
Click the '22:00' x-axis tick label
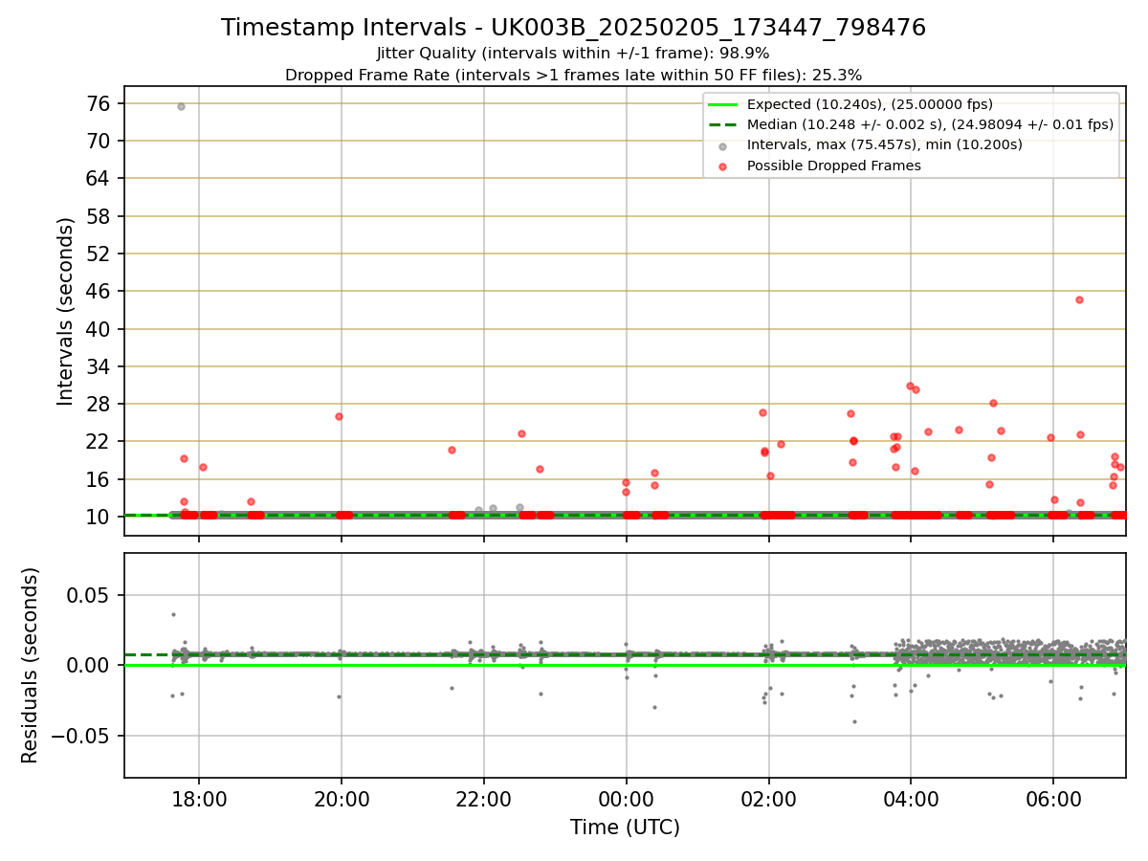pos(484,800)
